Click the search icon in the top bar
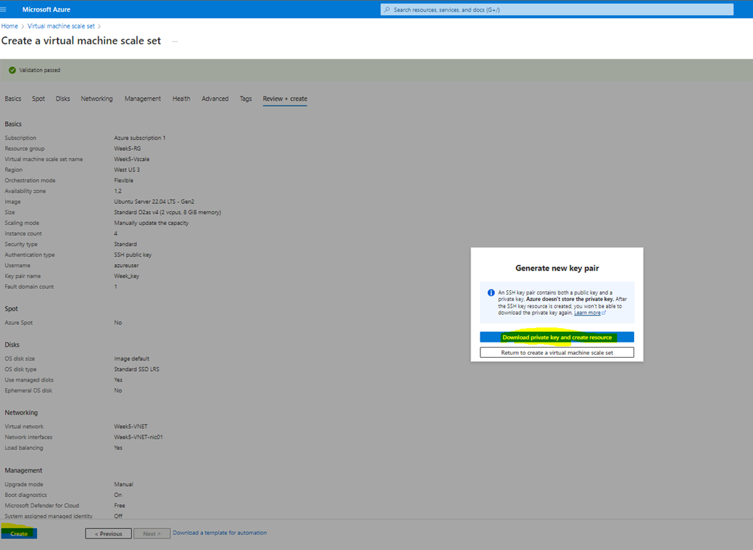The image size is (753, 550). pyautogui.click(x=386, y=9)
